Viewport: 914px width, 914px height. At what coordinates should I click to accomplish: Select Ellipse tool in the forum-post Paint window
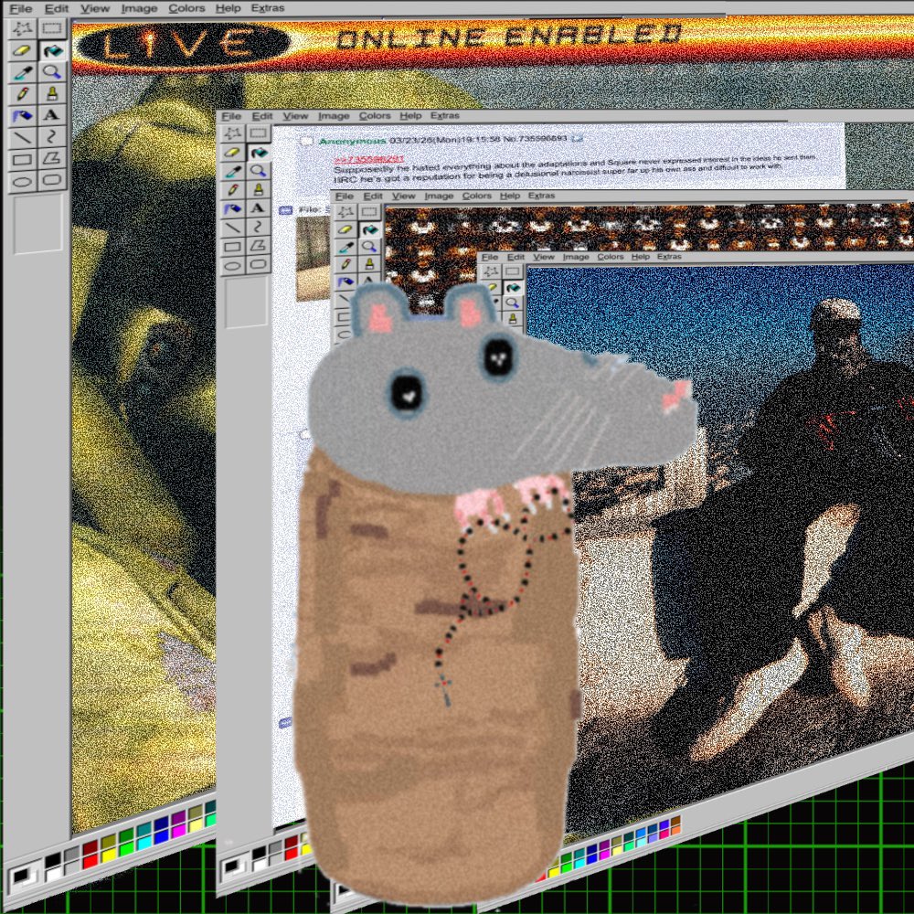[x=232, y=265]
